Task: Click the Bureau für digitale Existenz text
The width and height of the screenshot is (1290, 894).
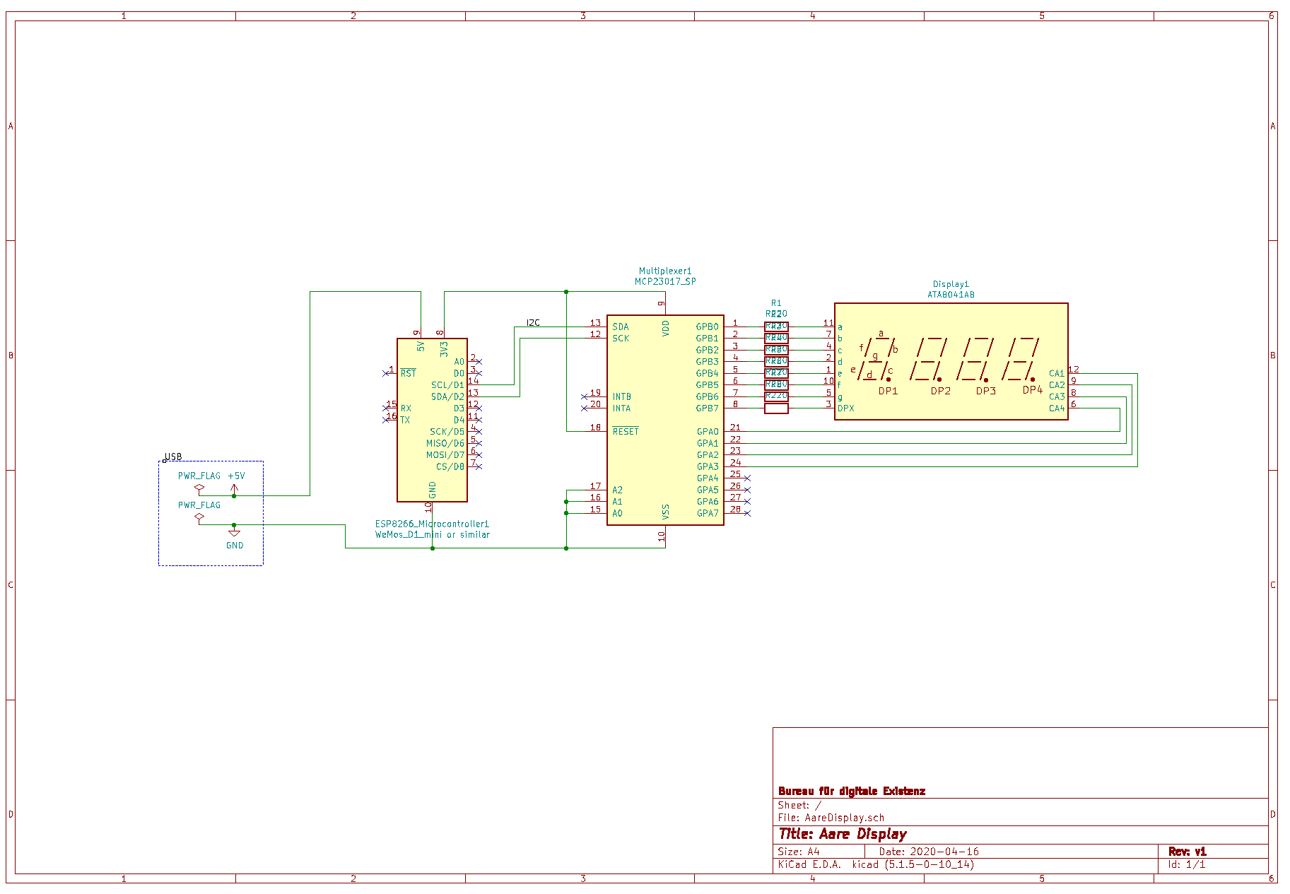Action: coord(852,791)
